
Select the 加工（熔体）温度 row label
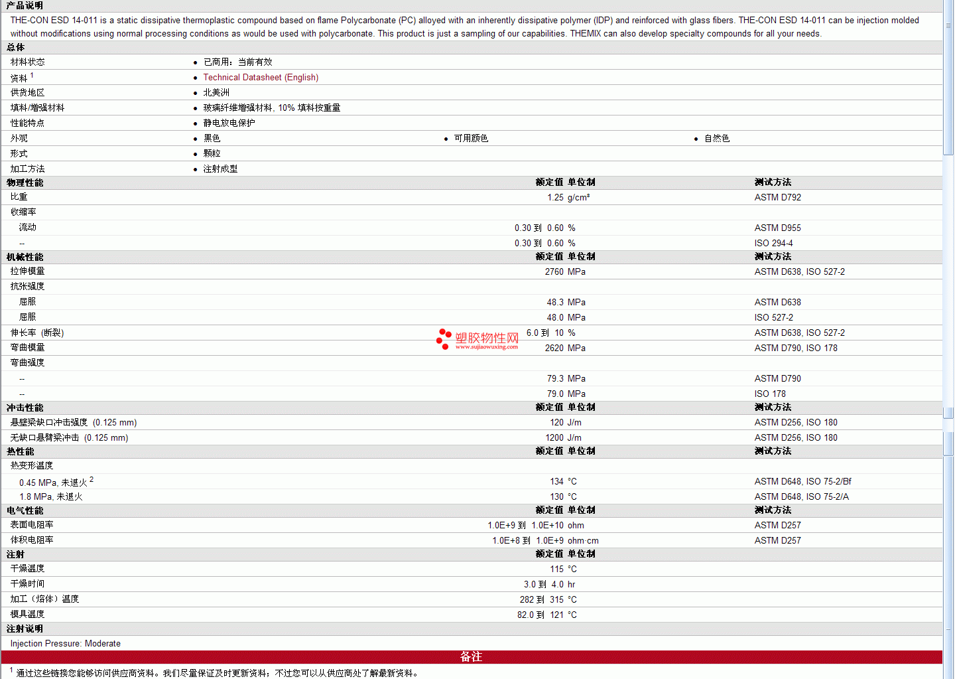point(44,599)
